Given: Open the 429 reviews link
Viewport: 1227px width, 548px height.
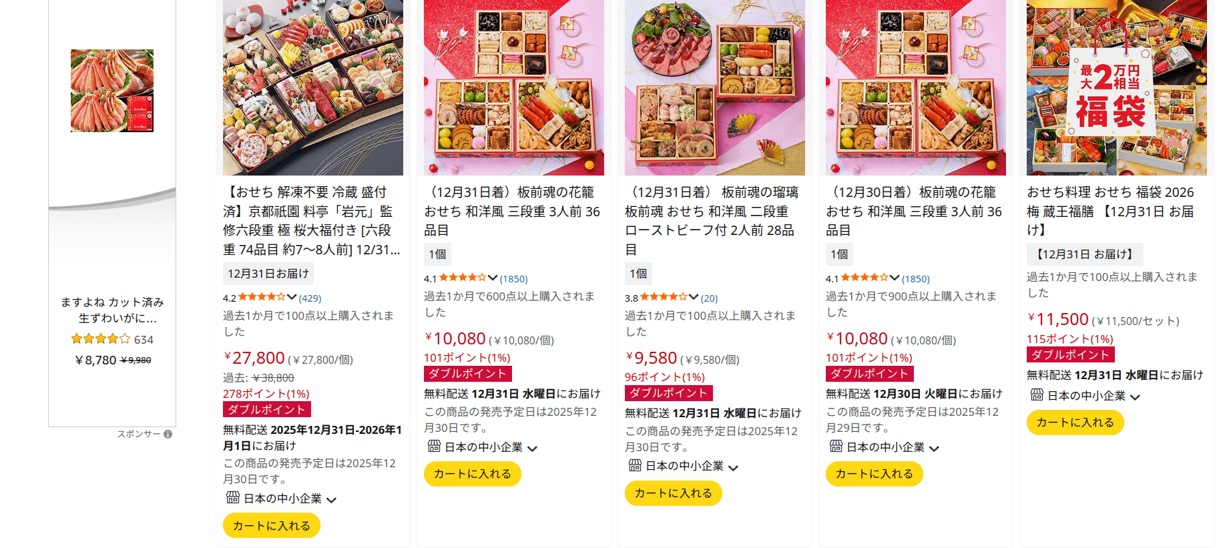Looking at the screenshot, I should [310, 298].
